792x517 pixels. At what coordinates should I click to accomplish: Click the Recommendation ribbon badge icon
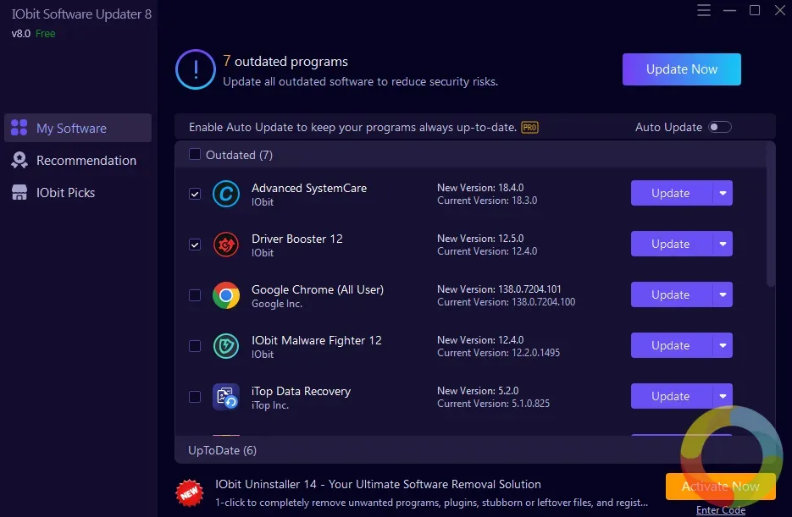[19, 160]
